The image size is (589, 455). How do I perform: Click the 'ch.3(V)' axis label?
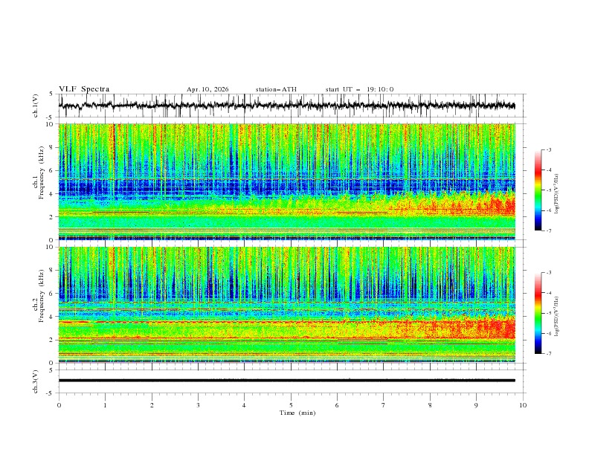tap(36, 381)
